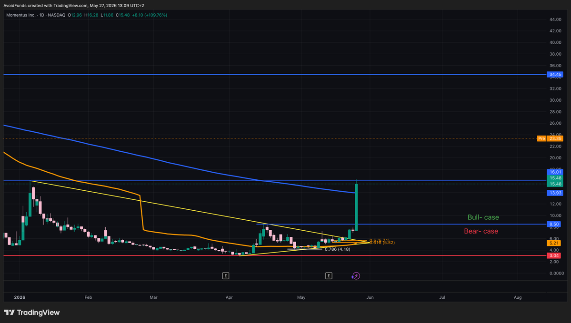Screen dimensions: 571x323
Task: Click the blue horizontal line at 34.45
Action: pos(275,74)
